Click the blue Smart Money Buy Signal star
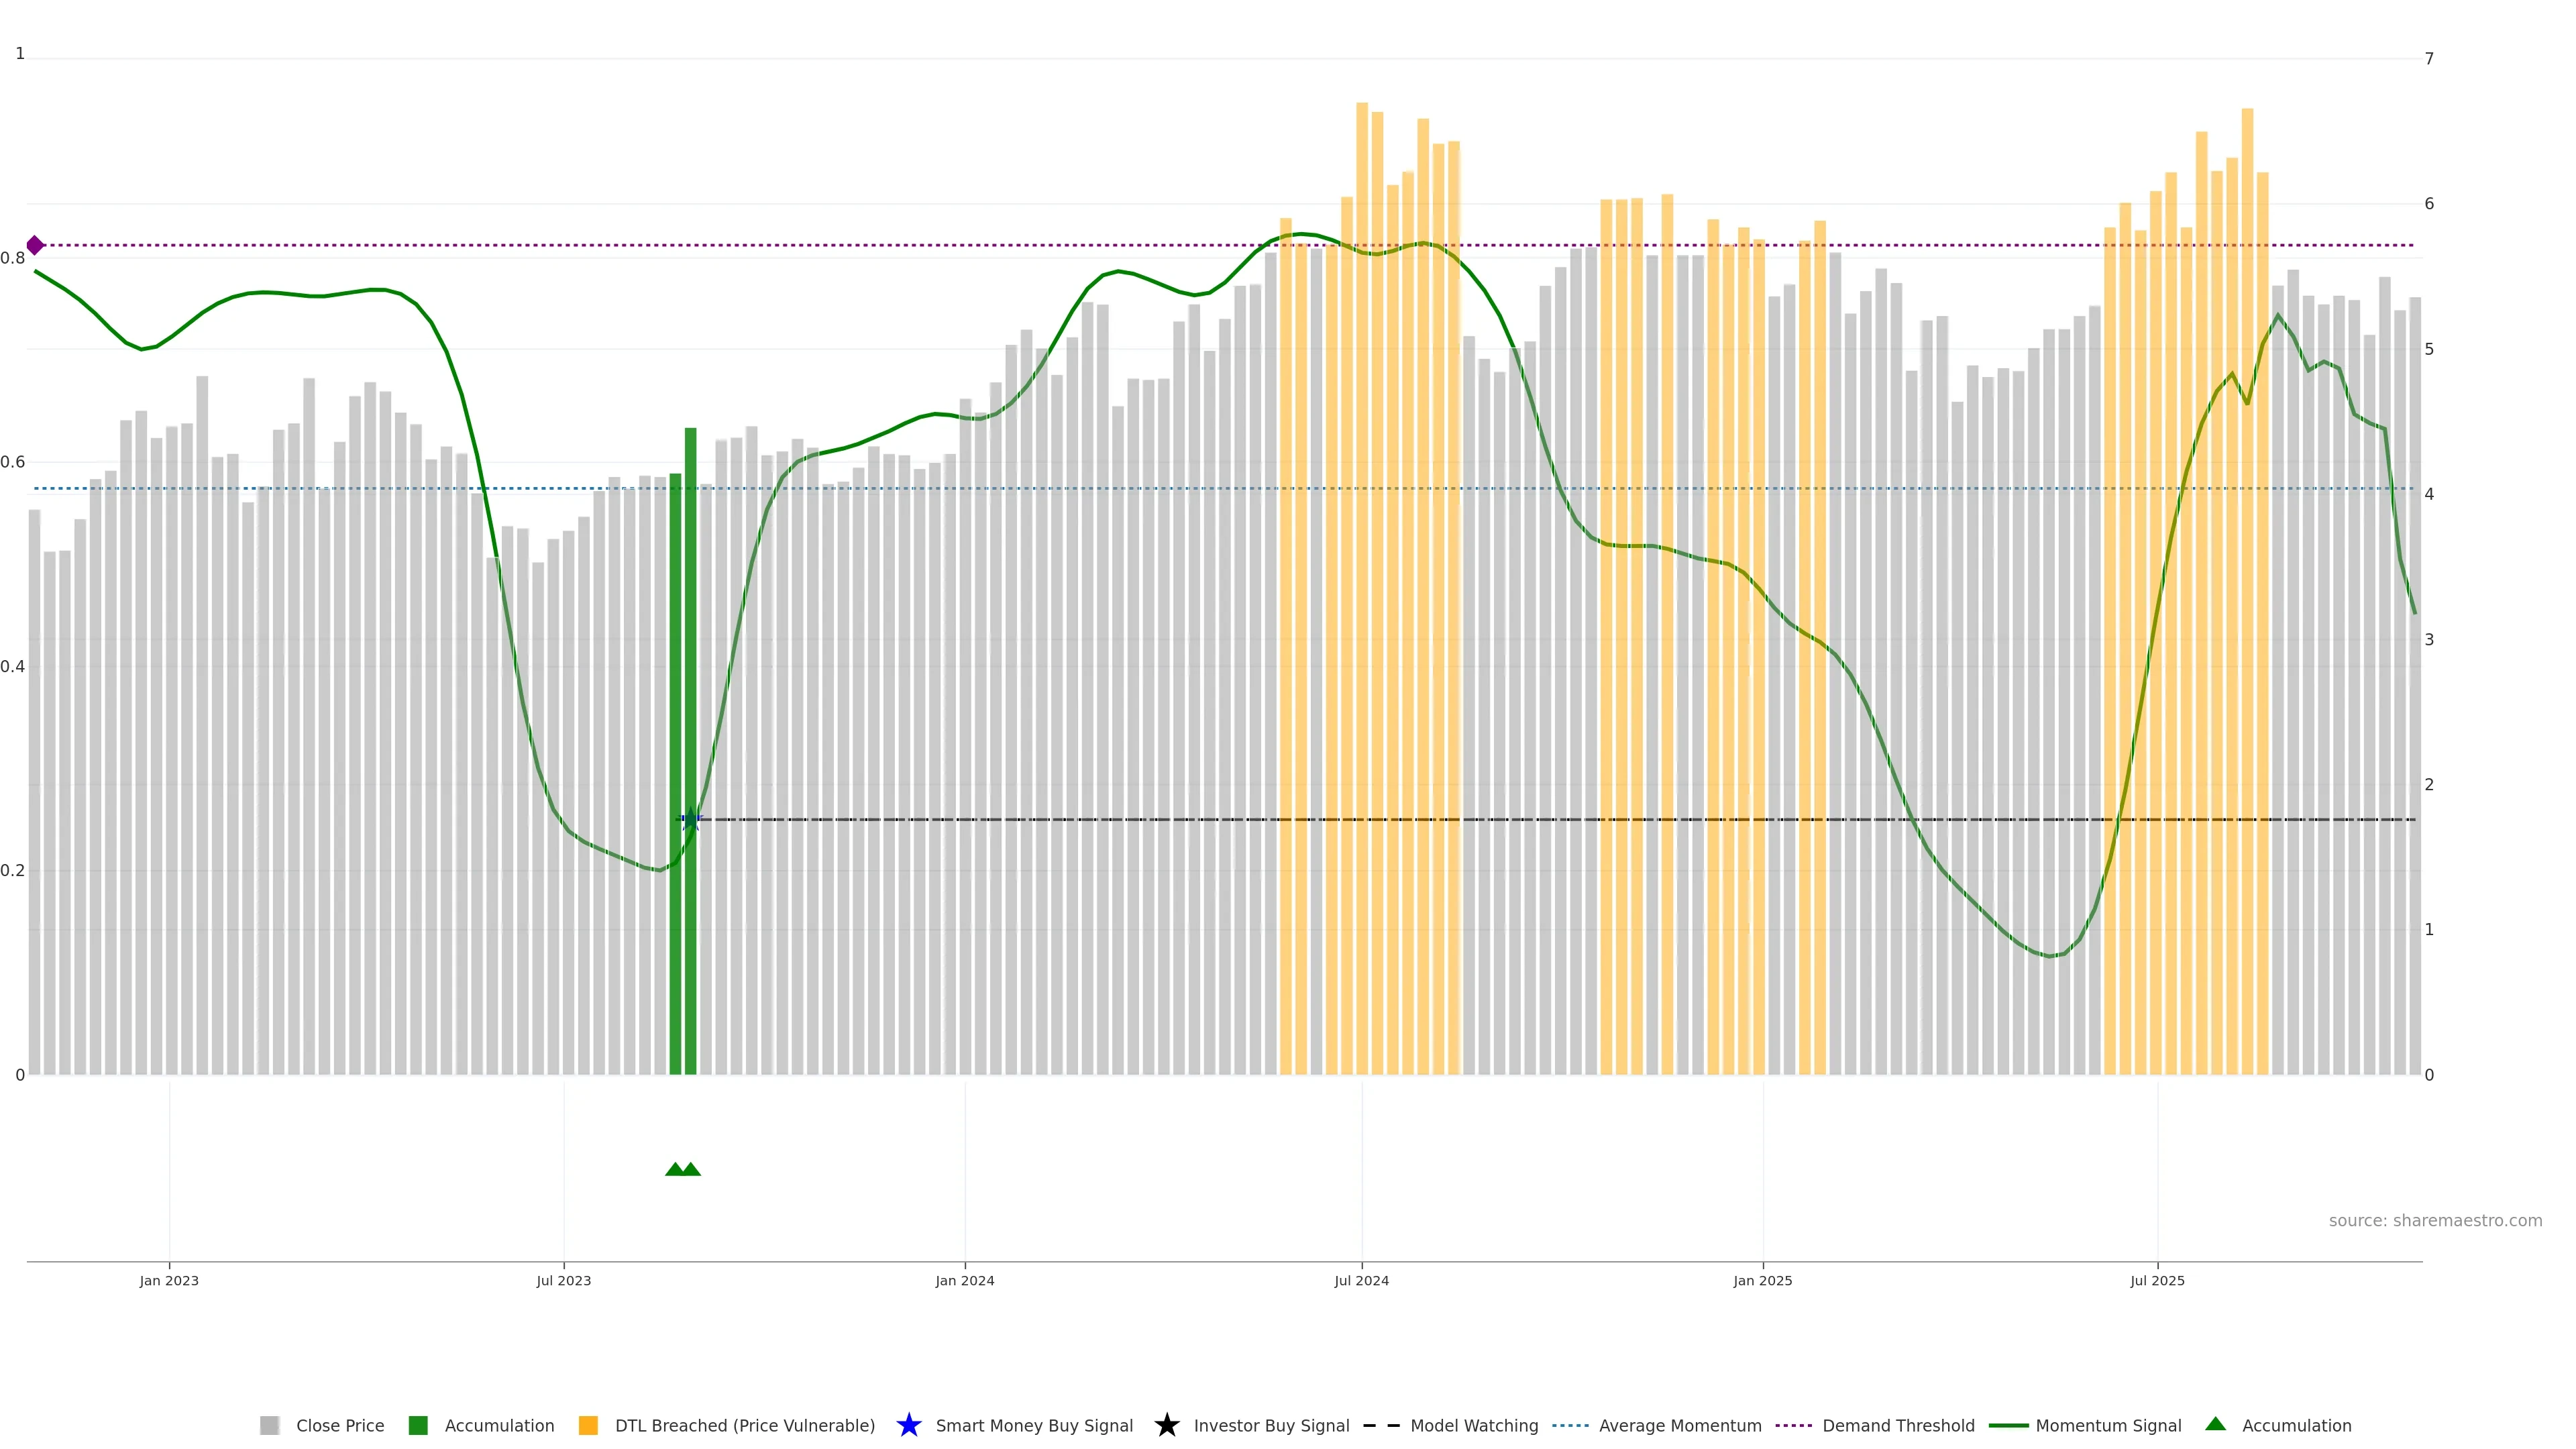This screenshot has width=2576, height=1449. [x=908, y=1425]
